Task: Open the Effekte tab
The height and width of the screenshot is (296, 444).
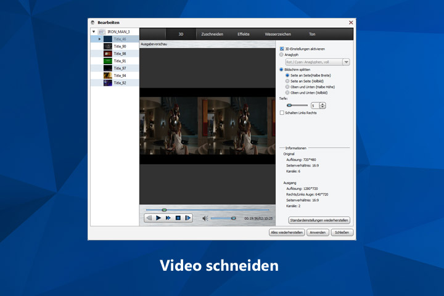Action: point(244,34)
